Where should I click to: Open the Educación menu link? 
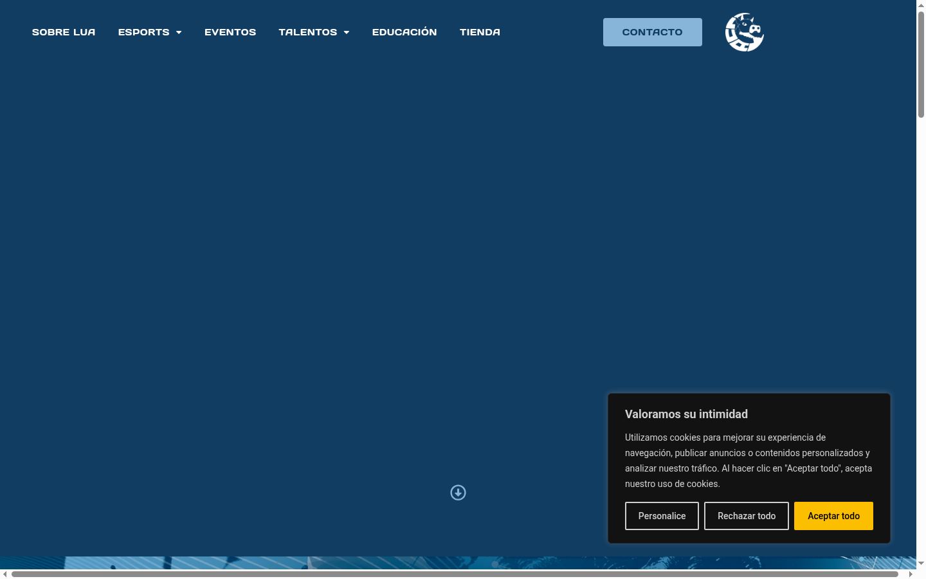pos(404,32)
